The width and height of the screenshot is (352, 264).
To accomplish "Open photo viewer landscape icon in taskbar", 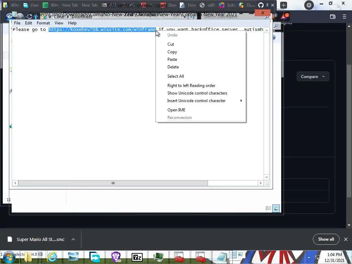I will [73, 257].
